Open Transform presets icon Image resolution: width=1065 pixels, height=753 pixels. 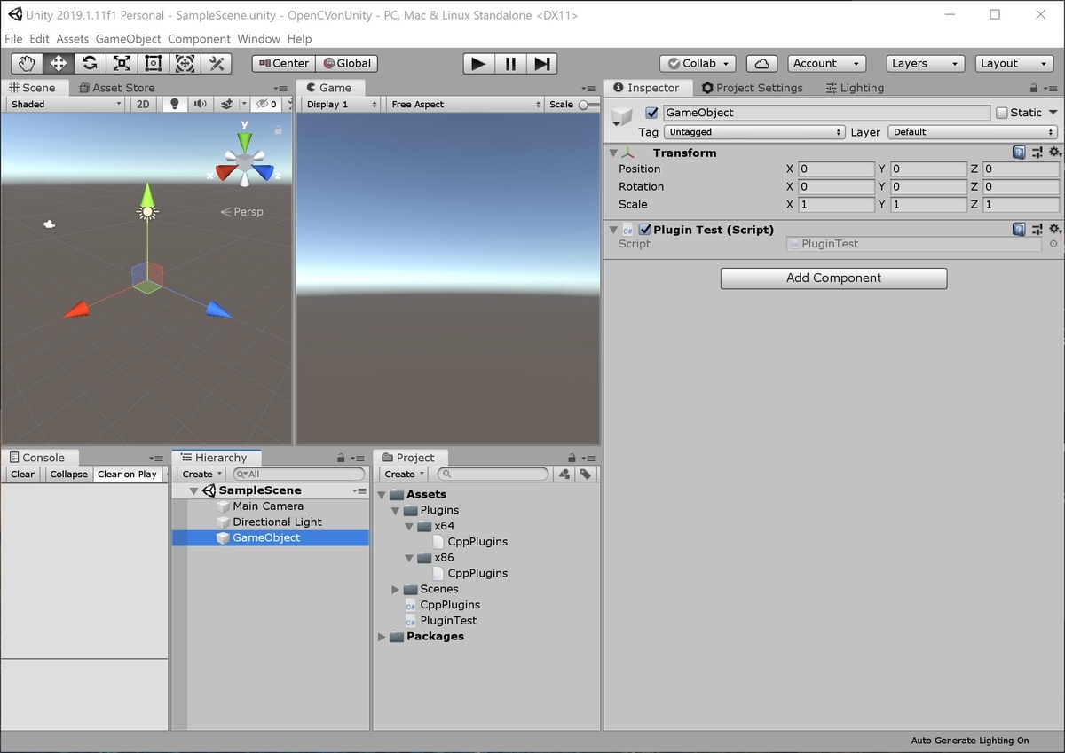coord(1037,153)
